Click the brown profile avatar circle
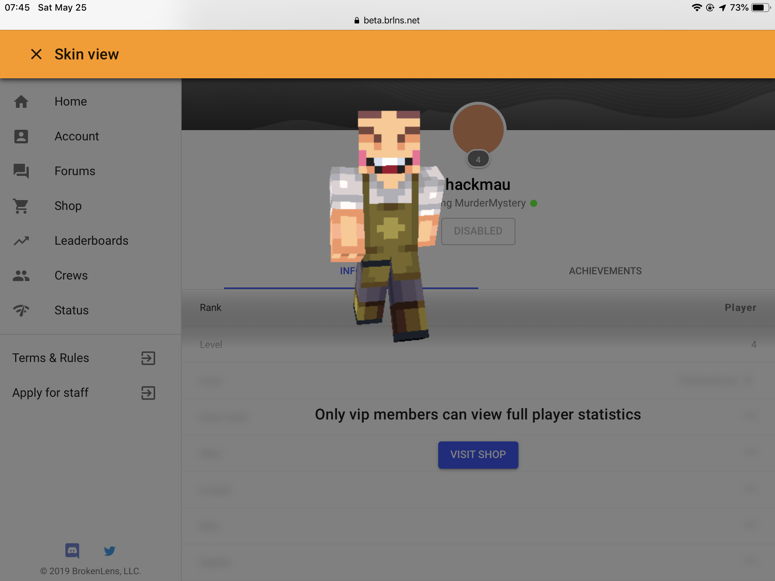Viewport: 775px width, 581px height. 478,129
